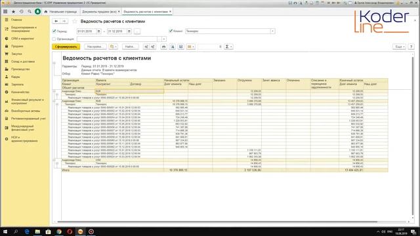420x236 pixels.
Task: Expand all groups toolbar icon
Action: coord(146,47)
